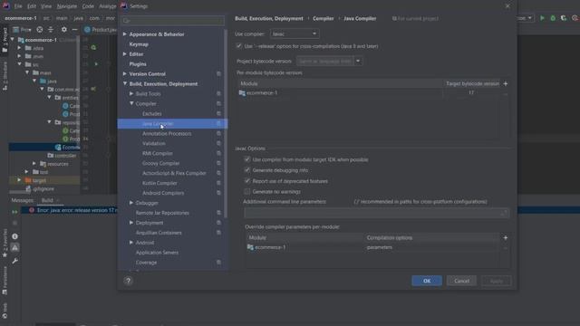580x326 pixels.
Task: Click the settings search field
Action: pos(173,20)
